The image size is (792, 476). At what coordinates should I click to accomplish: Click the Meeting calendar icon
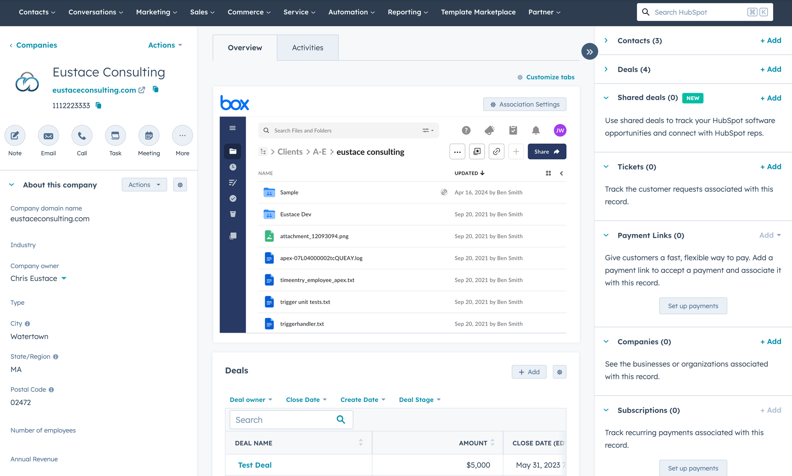click(149, 135)
